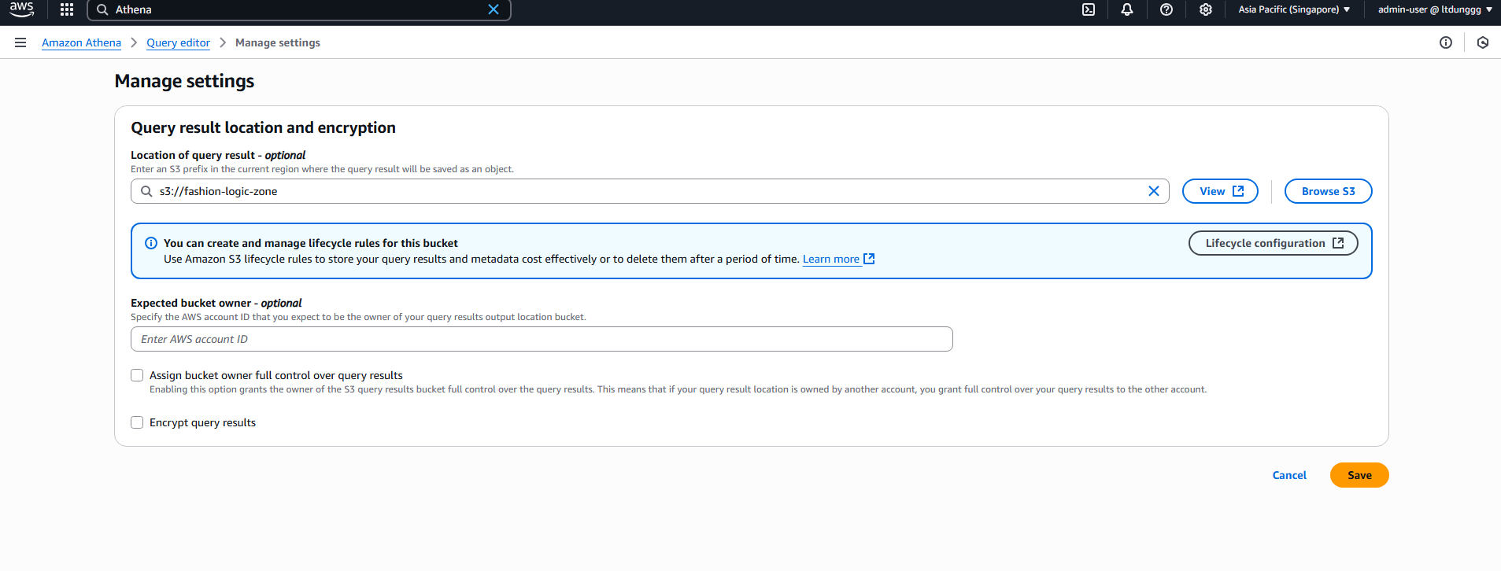Open the Lifecycle configuration button

point(1273,243)
